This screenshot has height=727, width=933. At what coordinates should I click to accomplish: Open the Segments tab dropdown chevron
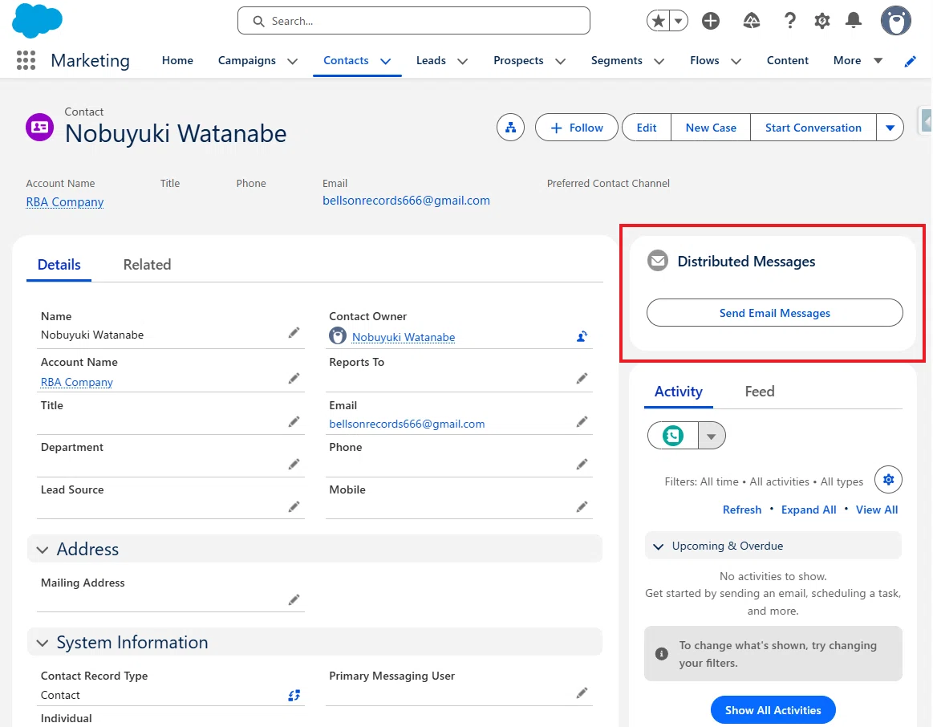click(659, 61)
